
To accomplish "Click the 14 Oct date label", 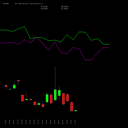I will pos(75,122).
